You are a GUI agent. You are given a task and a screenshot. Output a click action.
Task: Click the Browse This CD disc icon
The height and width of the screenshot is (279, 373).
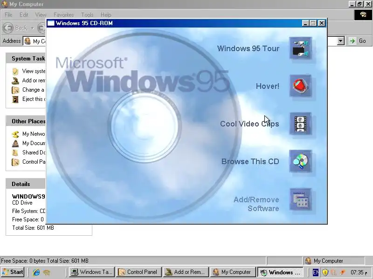(300, 161)
